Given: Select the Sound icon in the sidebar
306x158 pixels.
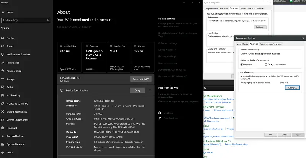Looking at the screenshot, I should 3,46.
